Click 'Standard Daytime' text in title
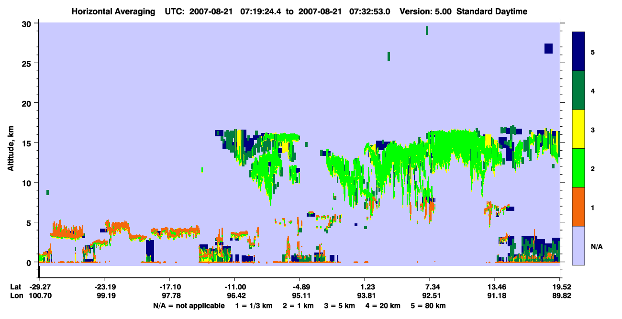Viewport: 622px width, 319px height. click(x=492, y=11)
